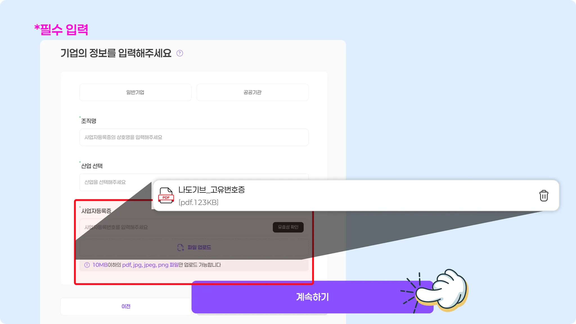The width and height of the screenshot is (576, 324).
Task: Click the help question mark icon
Action: click(180, 53)
